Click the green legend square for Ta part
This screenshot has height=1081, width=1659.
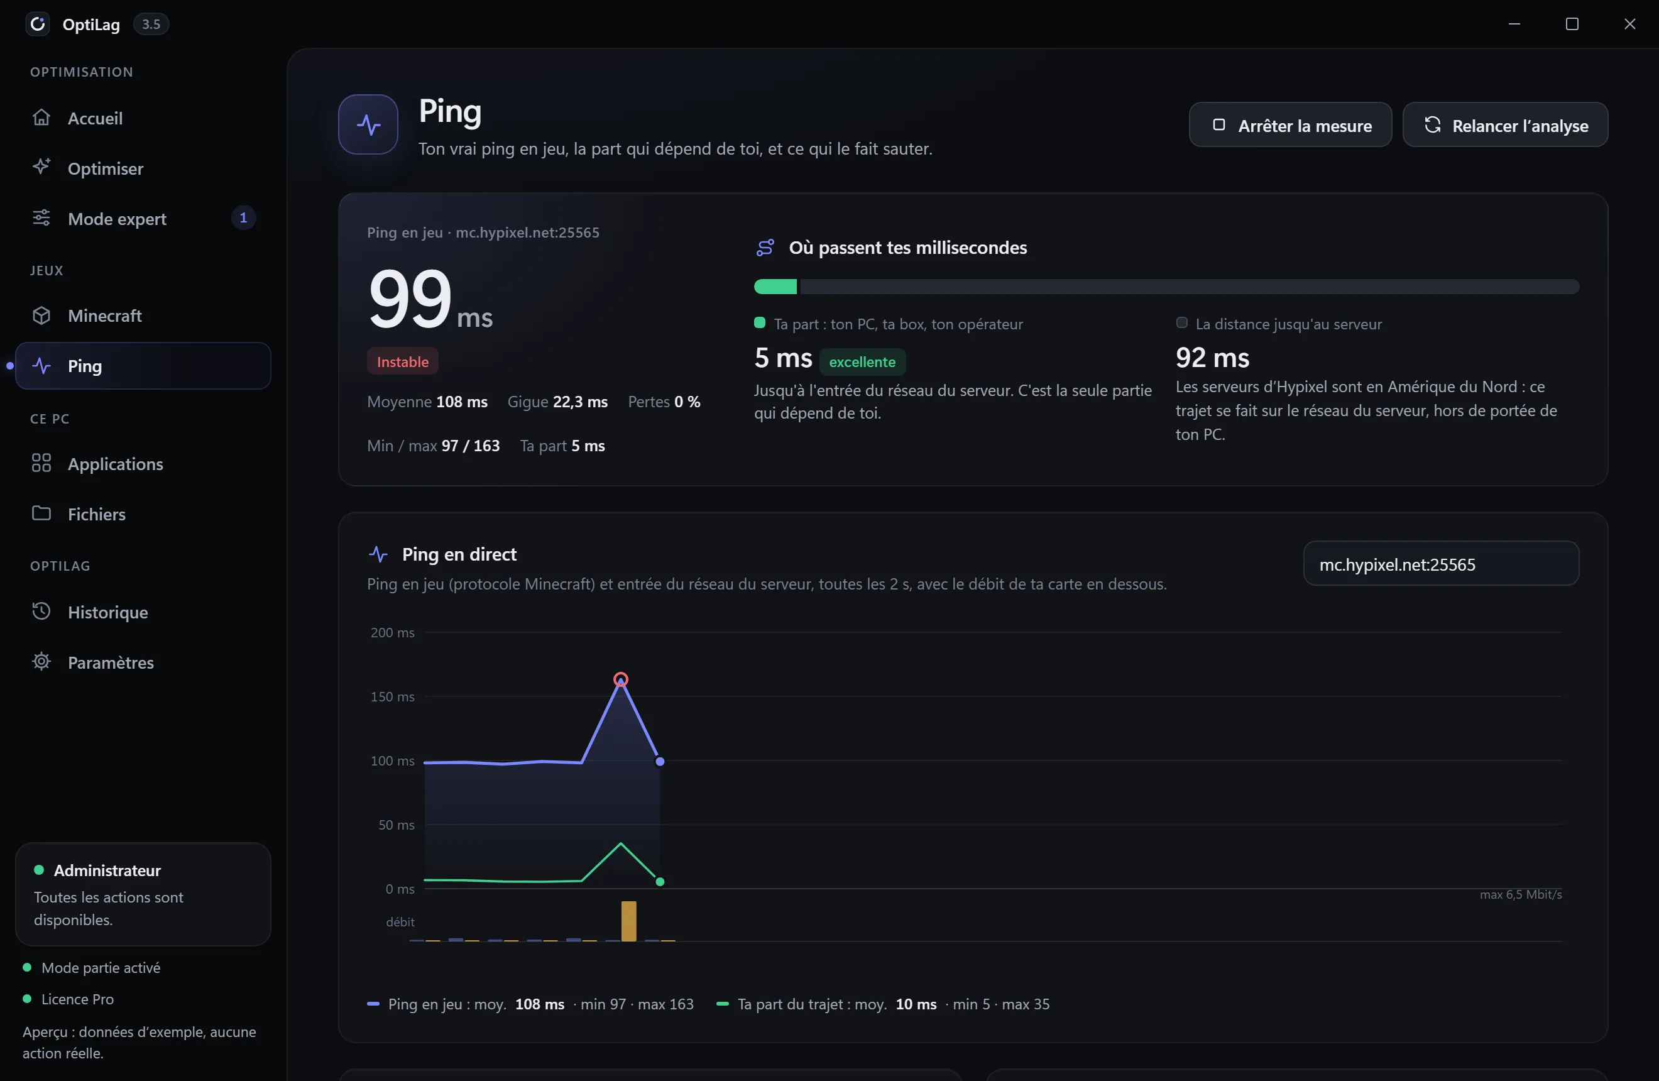760,322
